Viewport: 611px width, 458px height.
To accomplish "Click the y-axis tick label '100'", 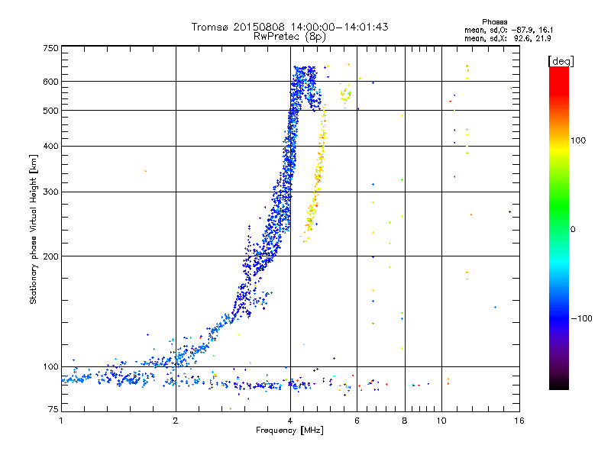I will click(50, 367).
